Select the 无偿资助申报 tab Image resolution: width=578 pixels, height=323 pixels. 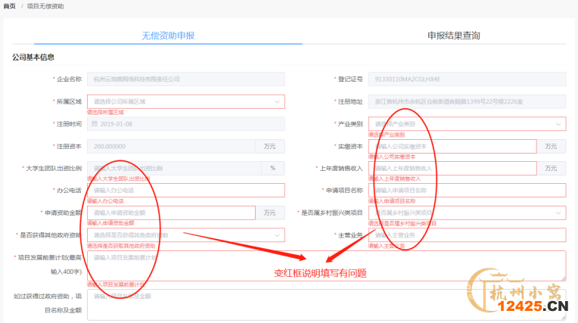pyautogui.click(x=168, y=36)
